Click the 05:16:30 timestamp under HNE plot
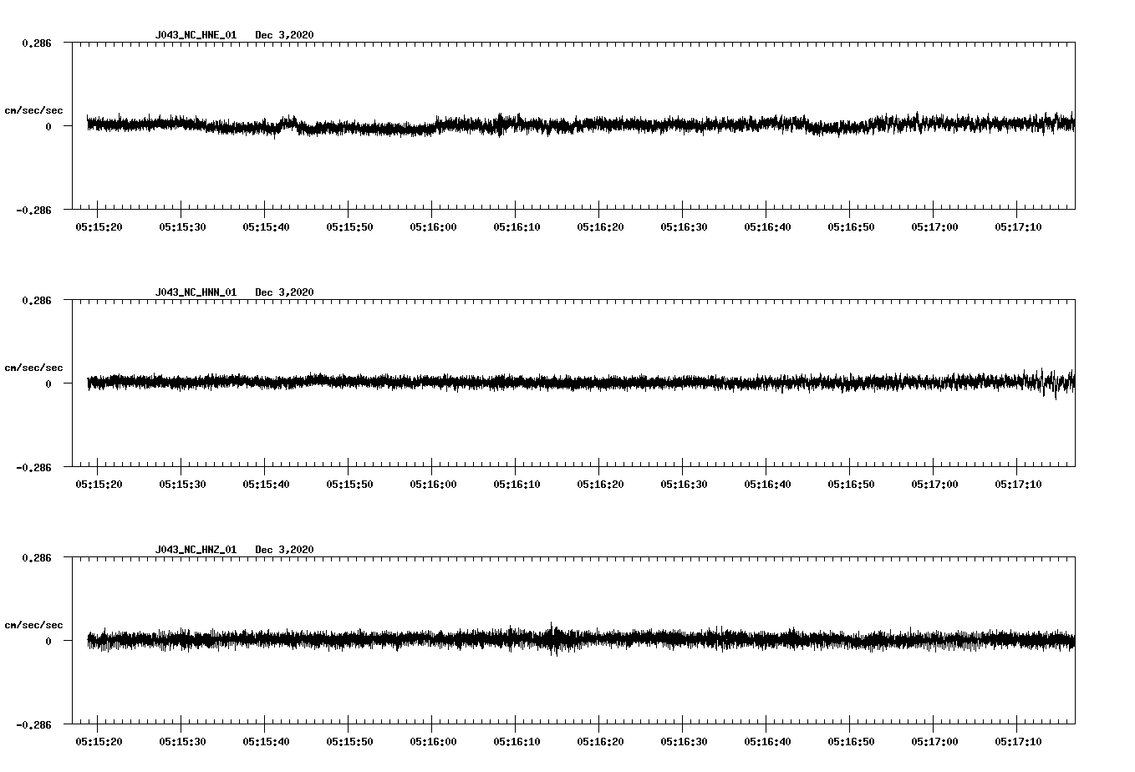 [683, 225]
